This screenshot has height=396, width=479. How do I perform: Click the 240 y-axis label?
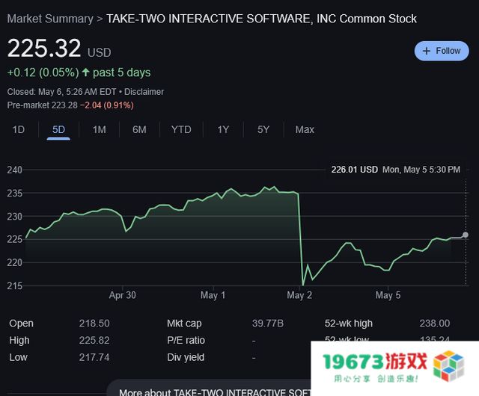[x=15, y=170]
